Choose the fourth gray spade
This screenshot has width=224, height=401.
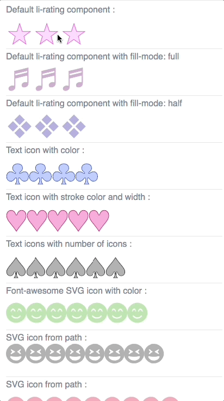76,268
